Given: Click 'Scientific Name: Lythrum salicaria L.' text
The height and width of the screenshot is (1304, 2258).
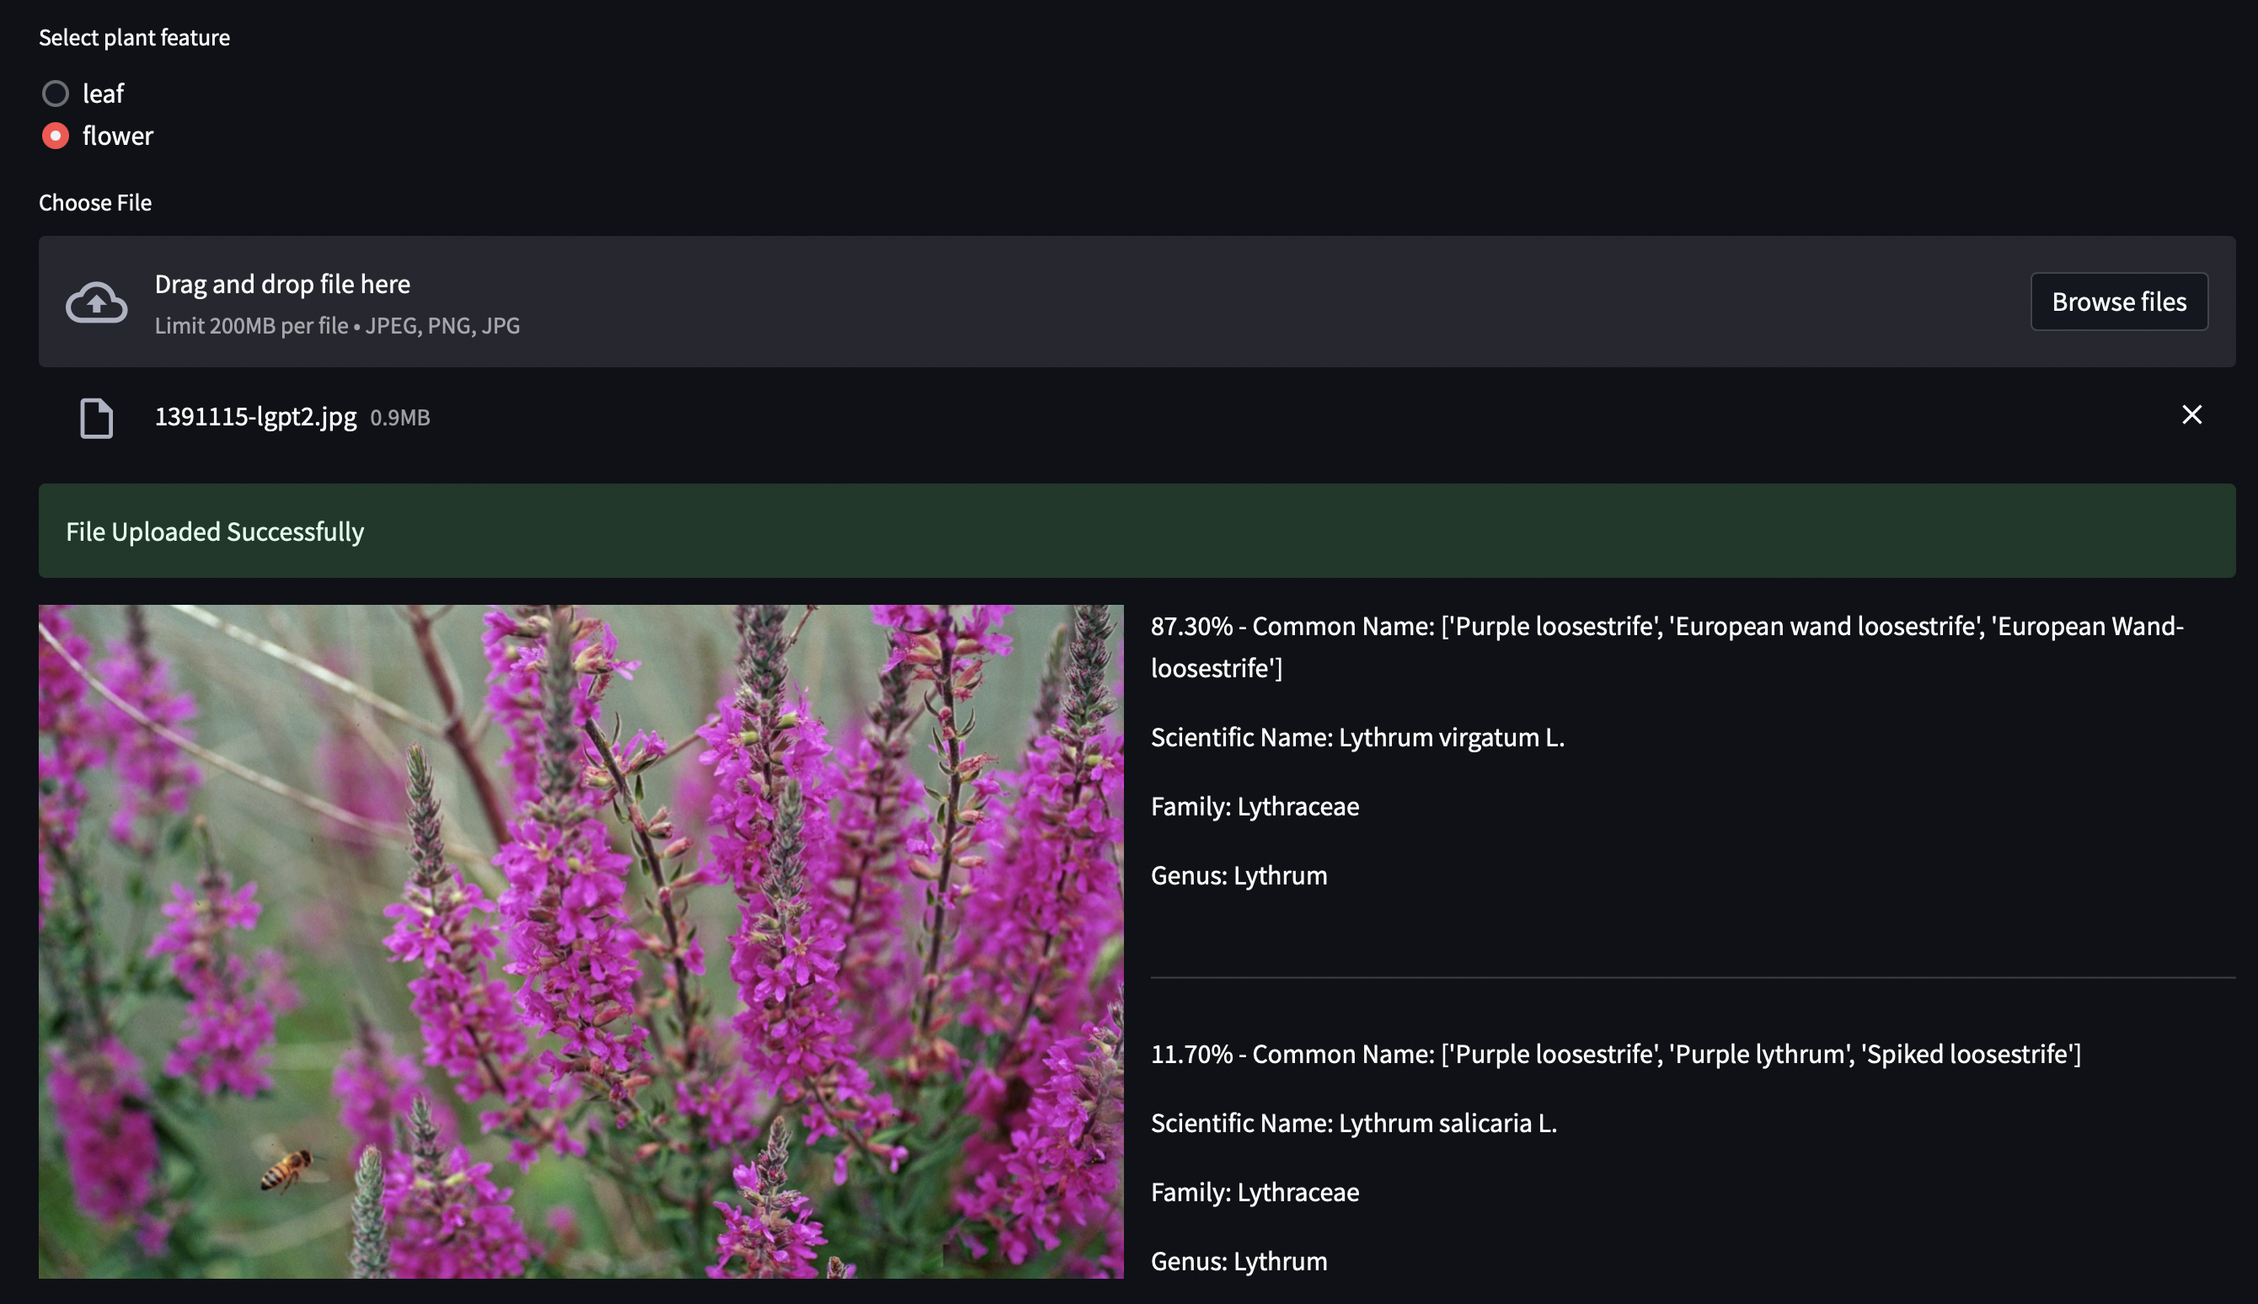Looking at the screenshot, I should pyautogui.click(x=1353, y=1123).
